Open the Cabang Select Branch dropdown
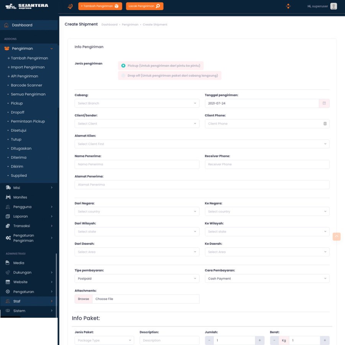This screenshot has width=345, height=345. [x=137, y=103]
